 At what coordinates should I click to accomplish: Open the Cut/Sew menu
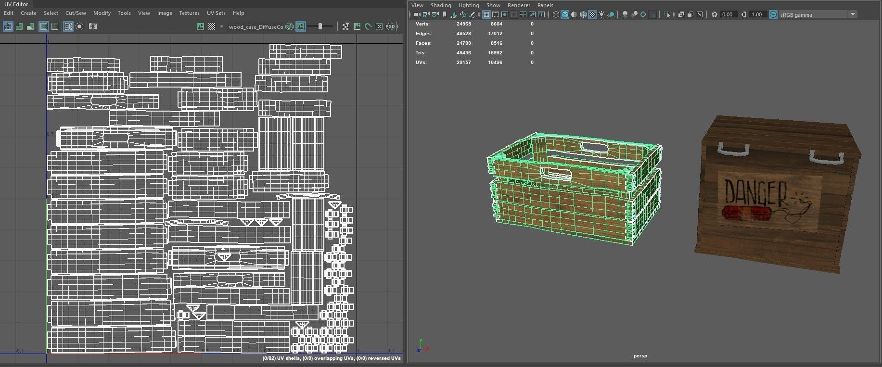coord(76,13)
